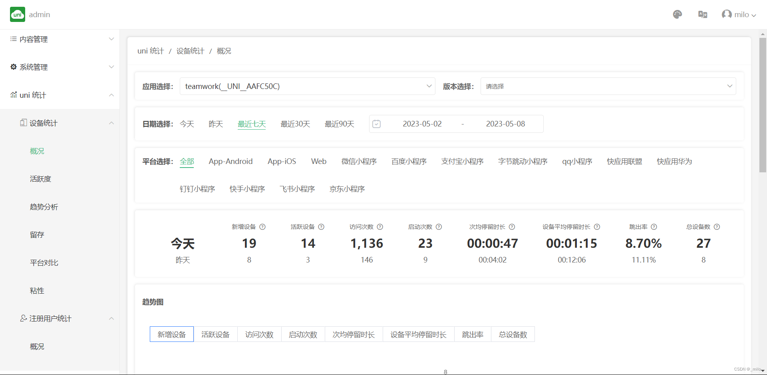This screenshot has height=375, width=767.
Task: Click the 设备统计 breadcrumb link
Action: click(x=190, y=51)
